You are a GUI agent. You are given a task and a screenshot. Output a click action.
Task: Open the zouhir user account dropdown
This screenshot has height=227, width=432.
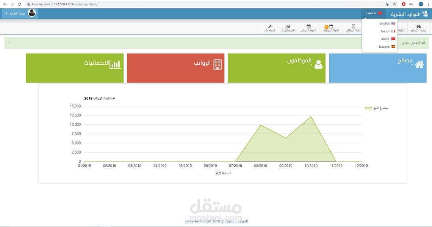20,13
